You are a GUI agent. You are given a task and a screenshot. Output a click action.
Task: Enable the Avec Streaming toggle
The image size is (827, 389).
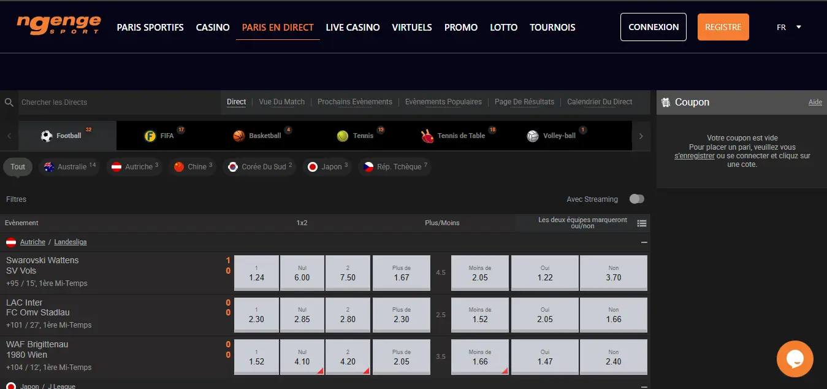pos(636,199)
